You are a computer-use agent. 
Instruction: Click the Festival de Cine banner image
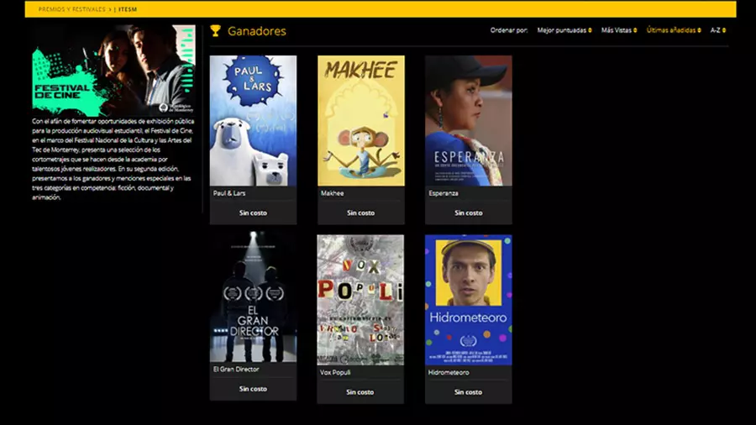tap(113, 70)
